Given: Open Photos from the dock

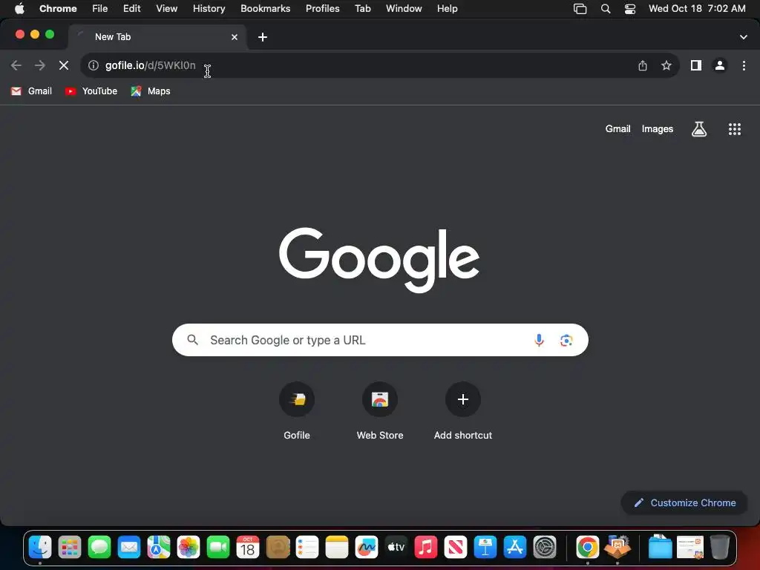Looking at the screenshot, I should 189,548.
